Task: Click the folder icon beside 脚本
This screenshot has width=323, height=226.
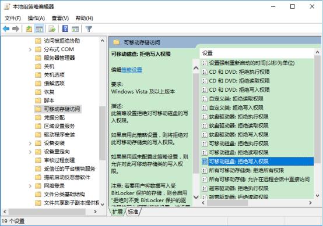Action: point(38,101)
